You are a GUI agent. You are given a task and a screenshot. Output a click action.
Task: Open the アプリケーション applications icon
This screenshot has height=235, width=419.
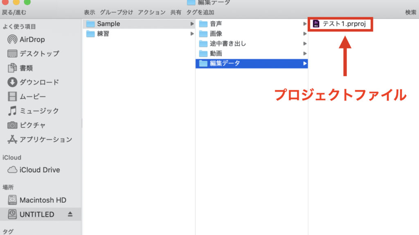pos(12,139)
